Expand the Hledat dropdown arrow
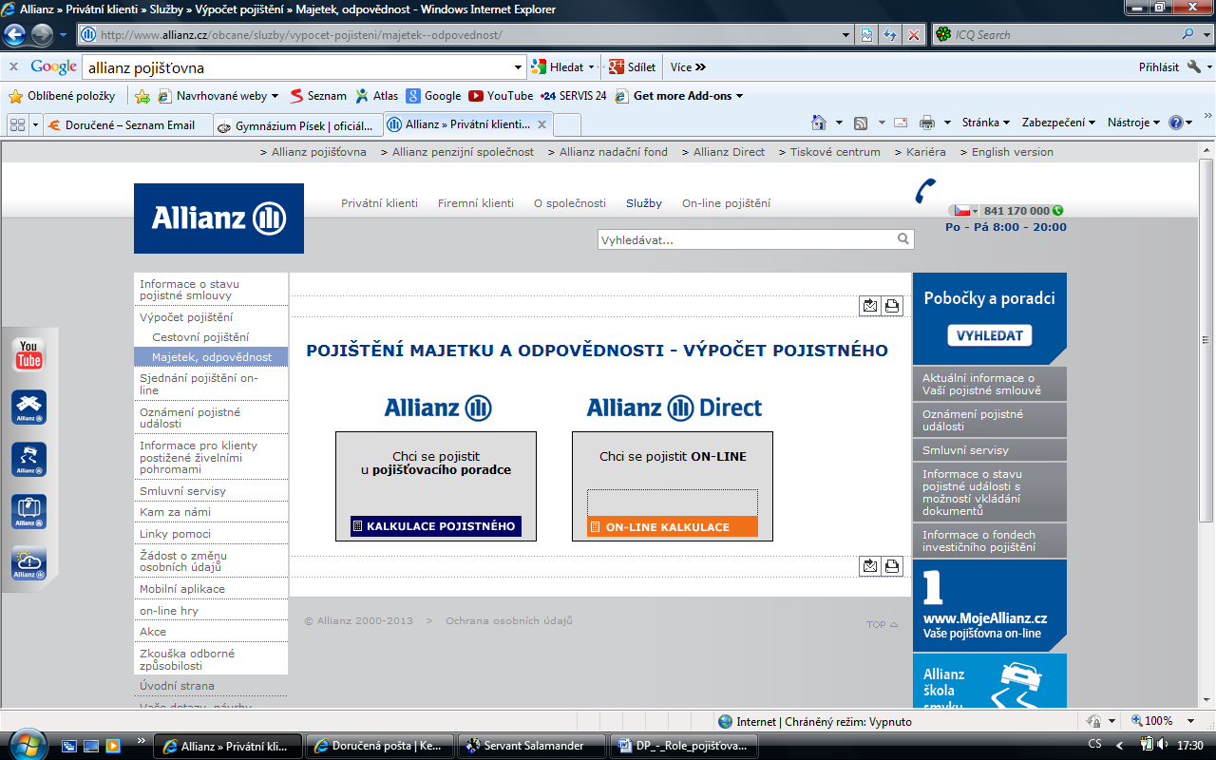This screenshot has width=1216, height=760. coord(591,67)
